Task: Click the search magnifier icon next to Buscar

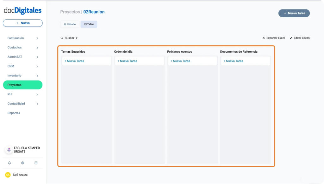Action: pos(62,38)
